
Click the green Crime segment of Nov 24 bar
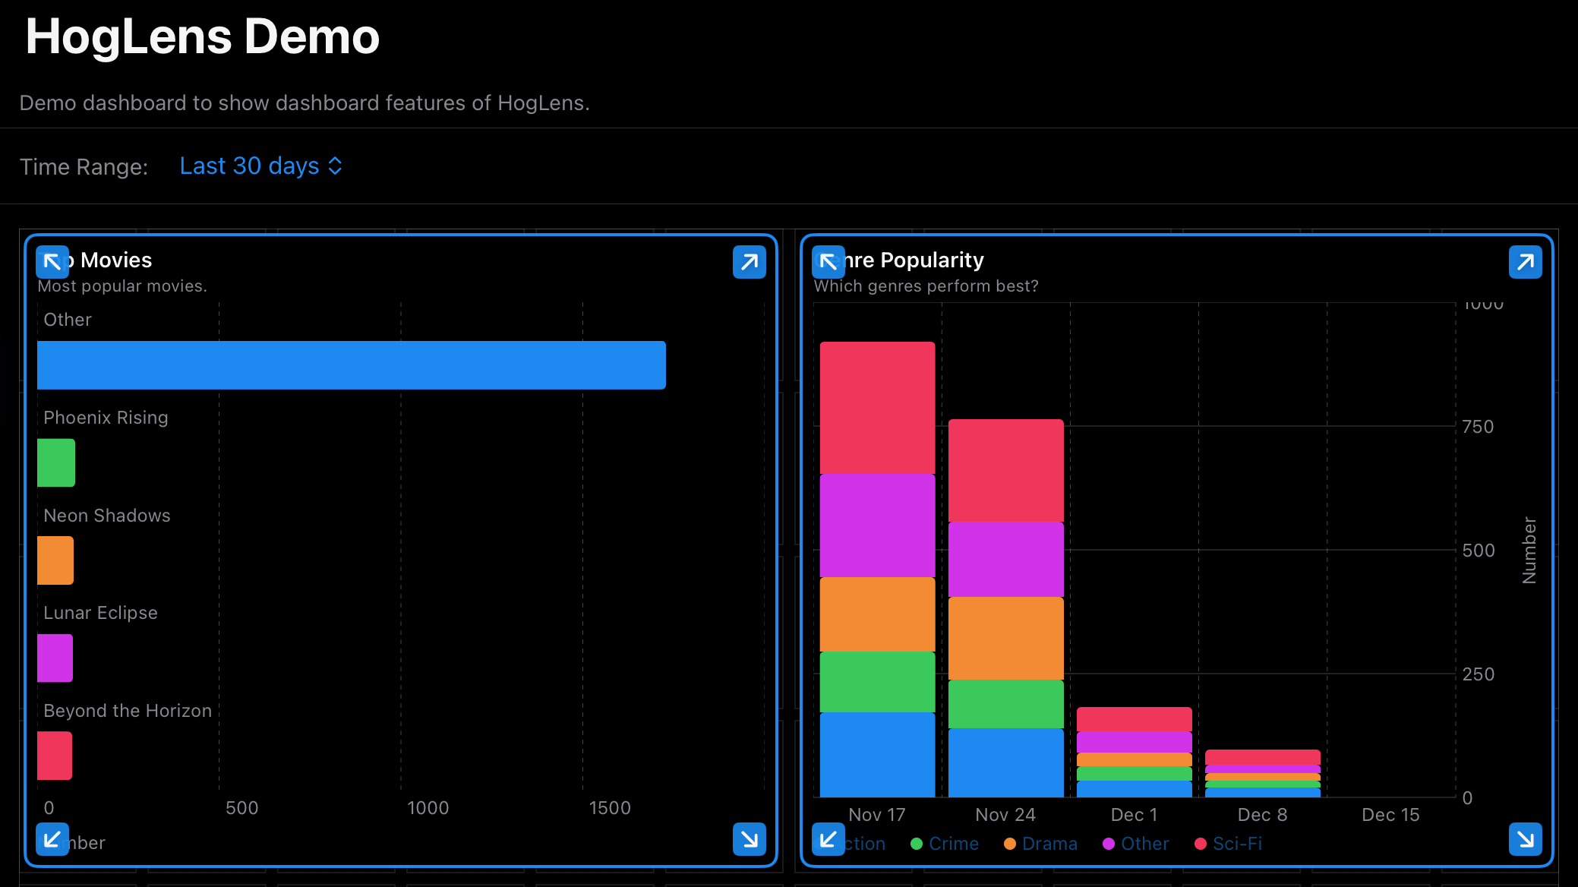[1005, 705]
